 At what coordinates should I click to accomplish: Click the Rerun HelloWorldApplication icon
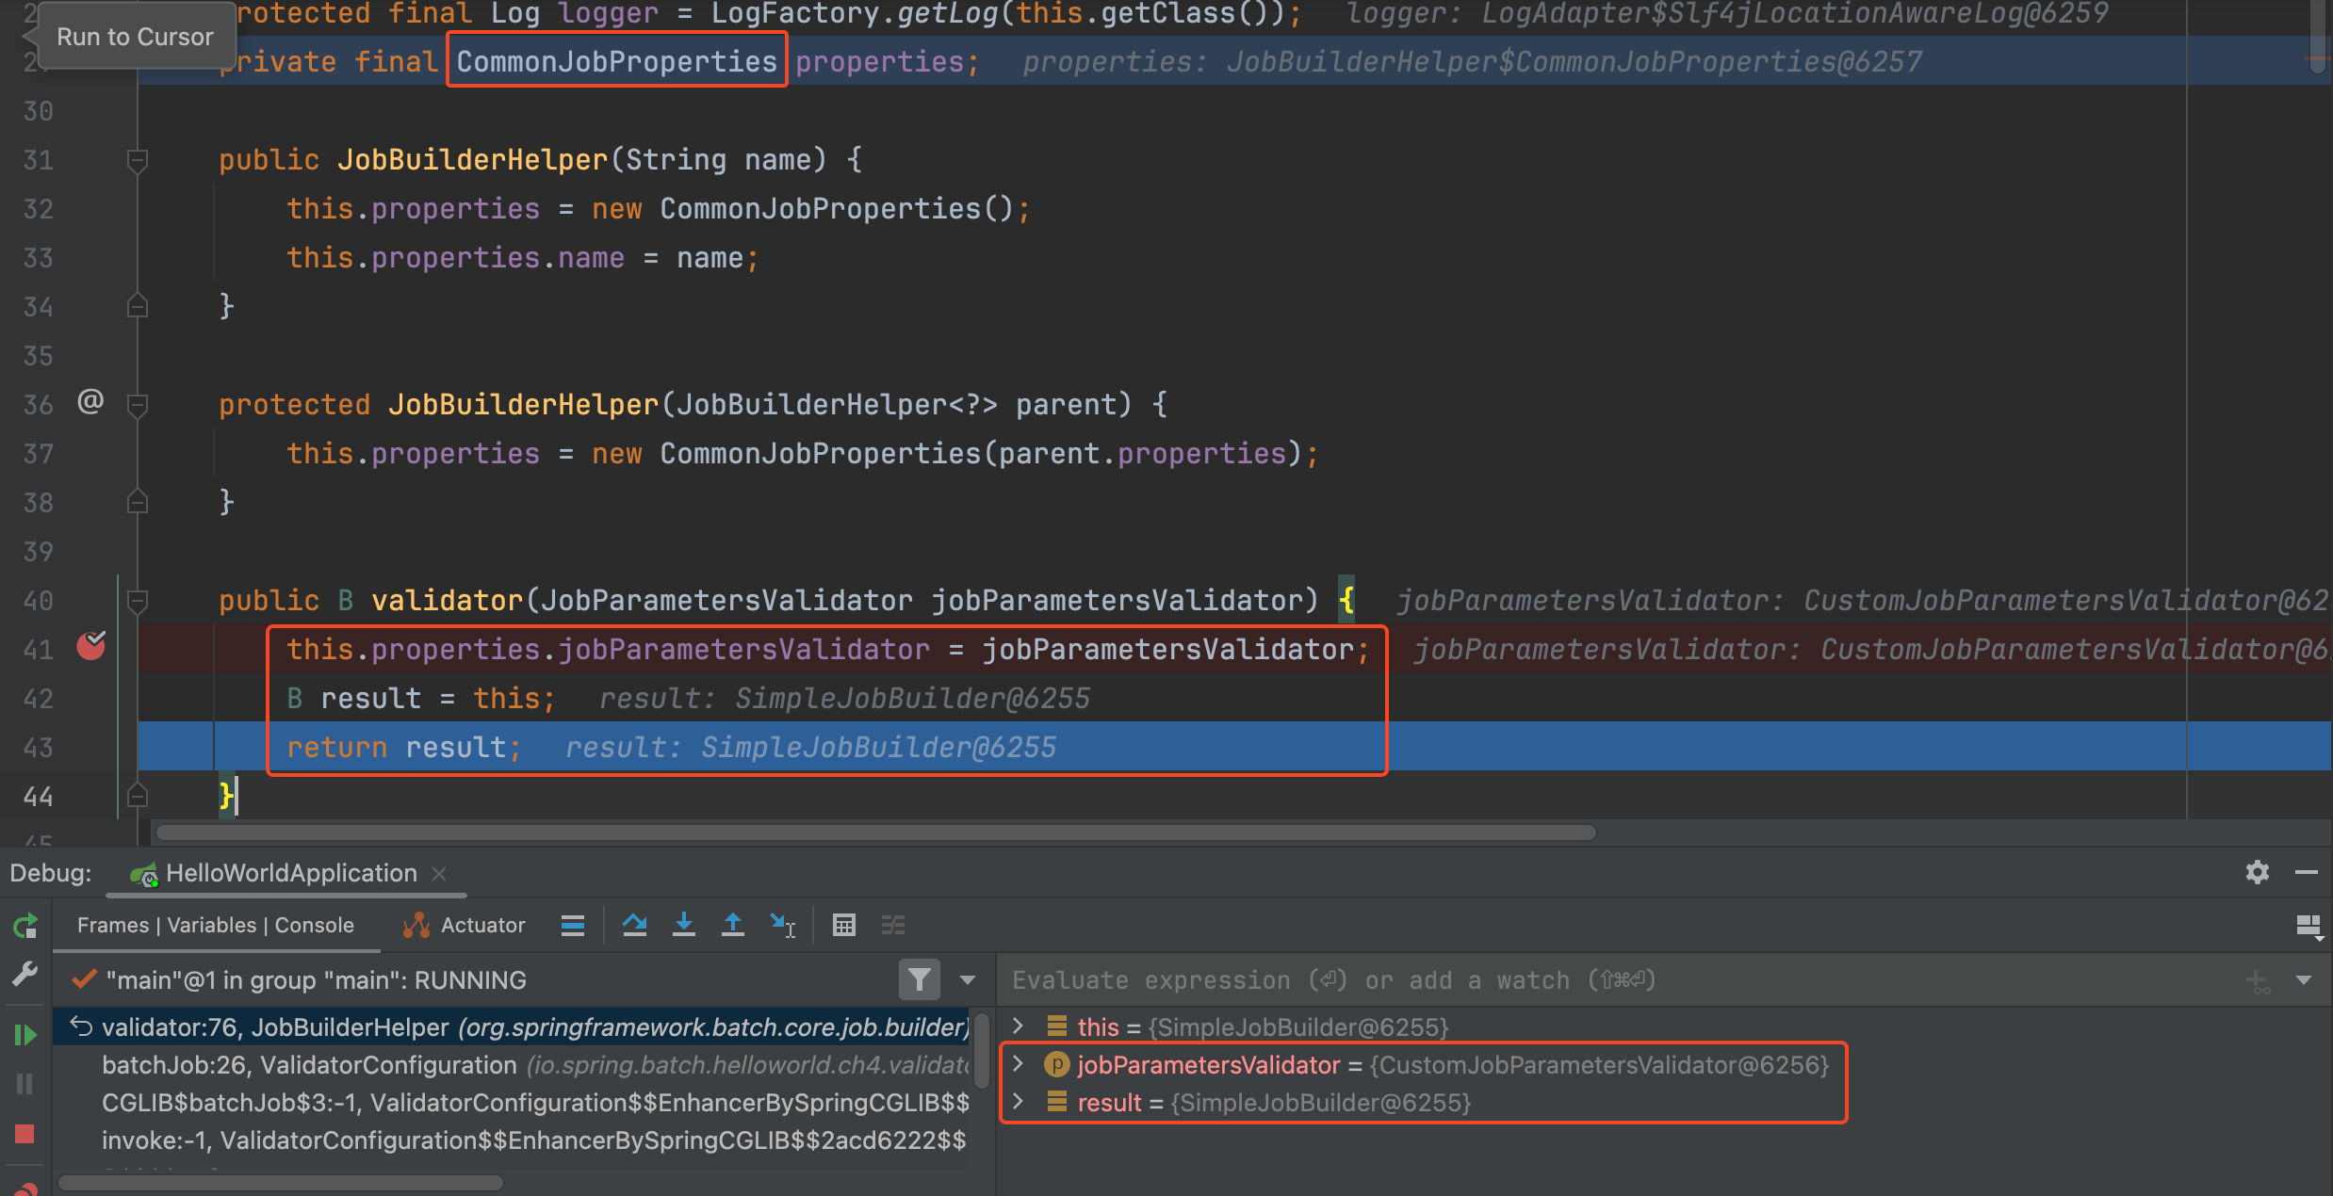[25, 926]
